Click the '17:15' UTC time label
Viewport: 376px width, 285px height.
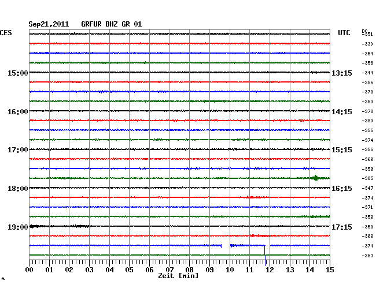[x=342, y=227]
